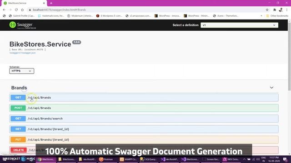Open XAMPP Control Panel from taskbar
Viewport: 291px width, 163px height.
tap(128, 159)
